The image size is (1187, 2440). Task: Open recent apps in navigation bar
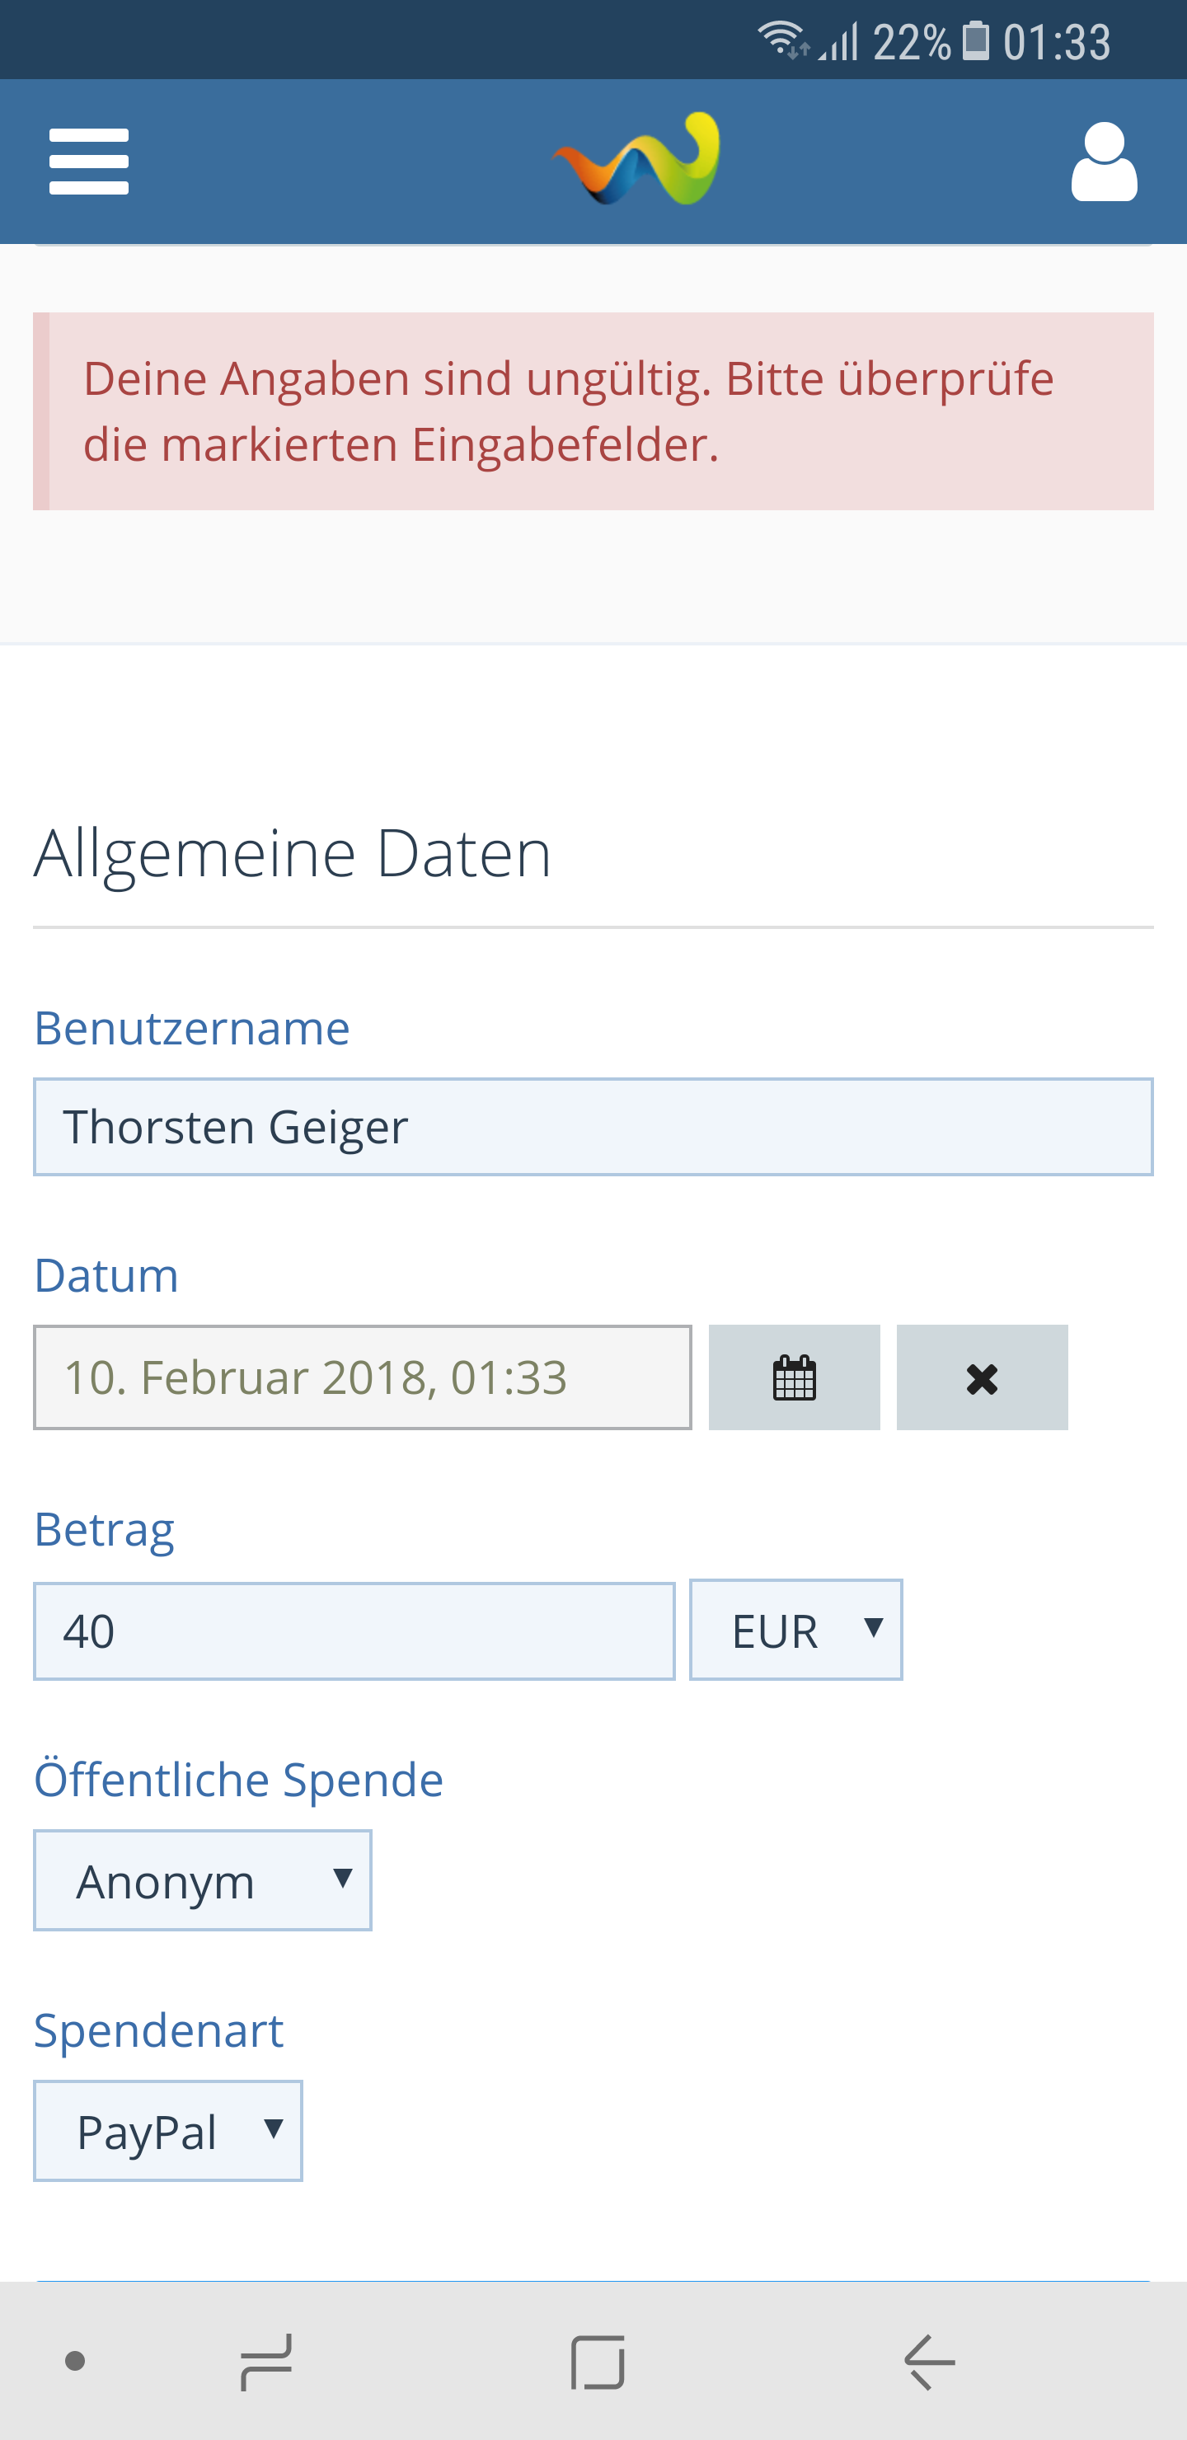(x=266, y=2362)
